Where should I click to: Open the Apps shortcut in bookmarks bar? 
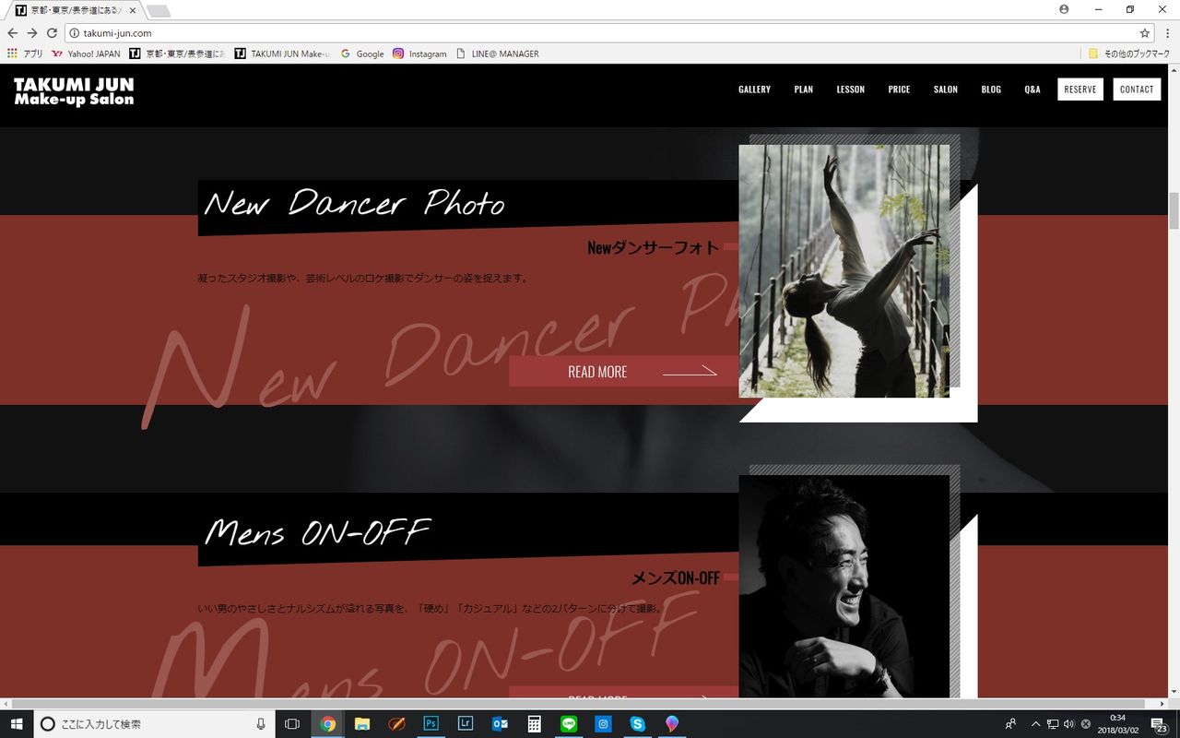tap(25, 54)
